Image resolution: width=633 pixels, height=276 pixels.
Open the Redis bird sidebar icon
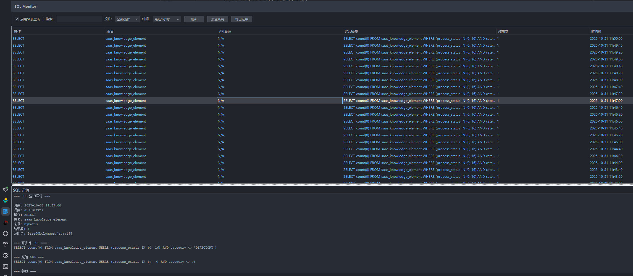coord(5,222)
